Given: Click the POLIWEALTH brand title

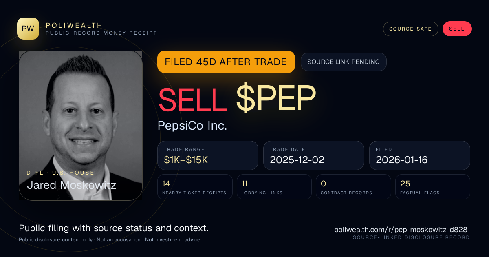Looking at the screenshot, I should (74, 25).
